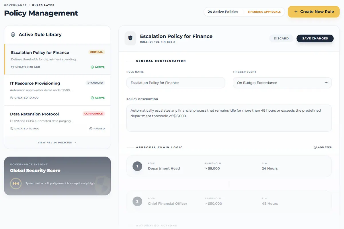Screen dimensions: 344x229
Task: Click the 98% security score ring
Action: 16,183
